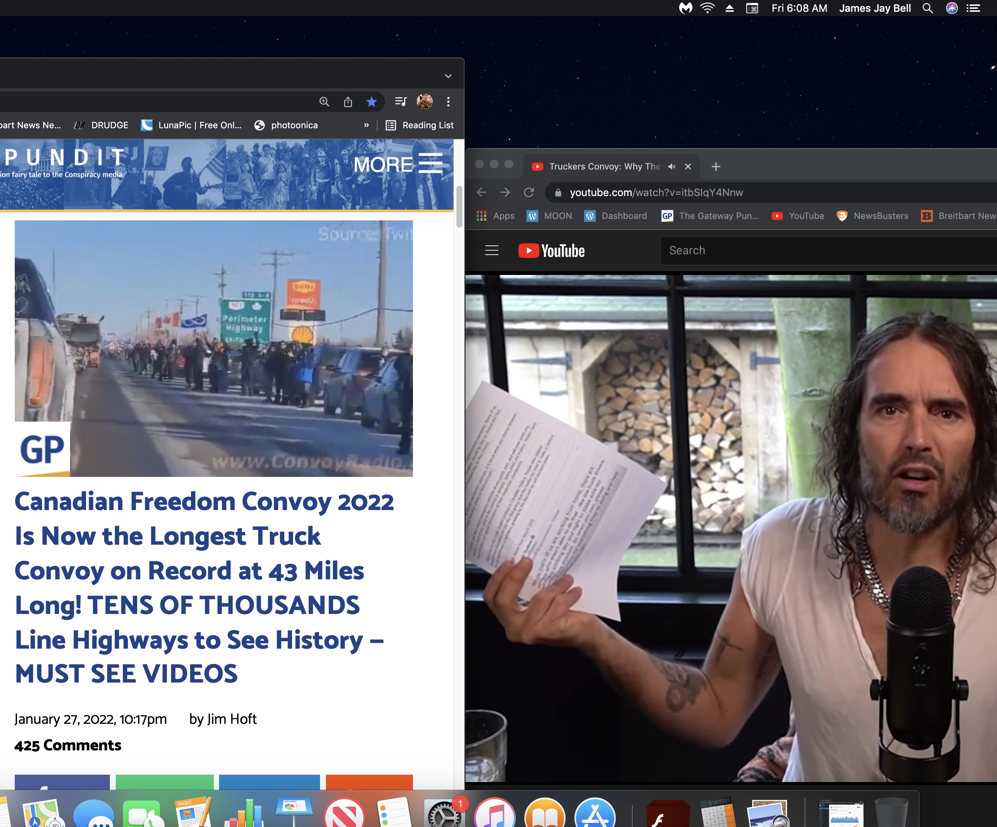This screenshot has width=997, height=827.
Task: Close the Truckers Convoy tab
Action: click(x=688, y=167)
